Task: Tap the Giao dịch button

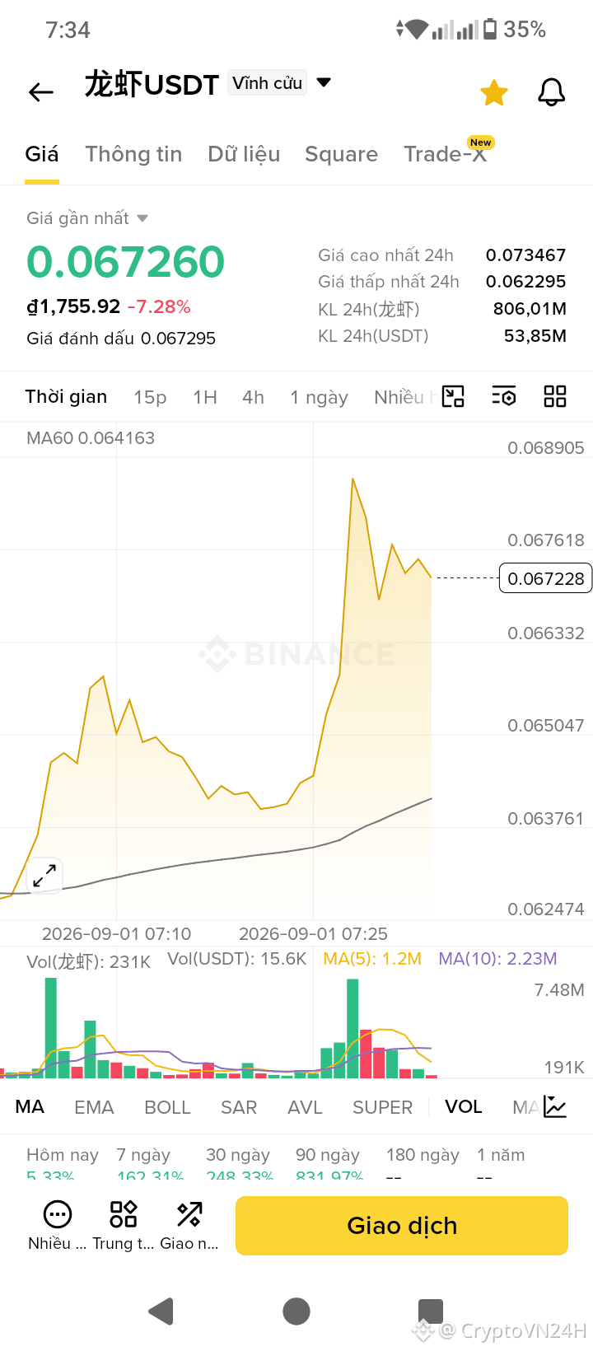Action: (x=402, y=1226)
